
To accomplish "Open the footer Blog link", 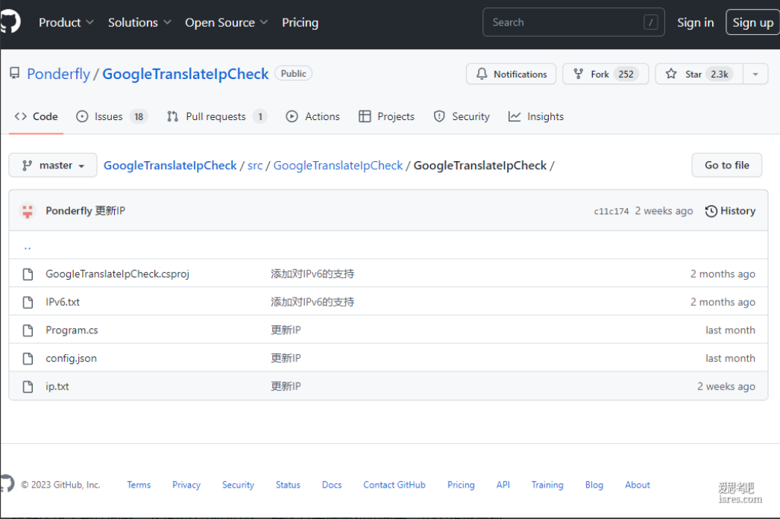I will click(594, 485).
